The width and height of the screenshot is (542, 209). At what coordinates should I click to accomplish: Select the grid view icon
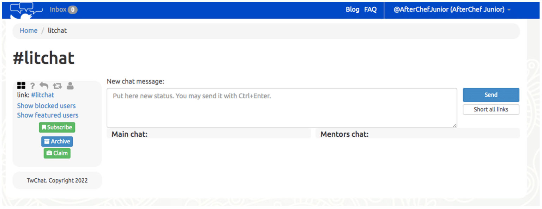21,86
